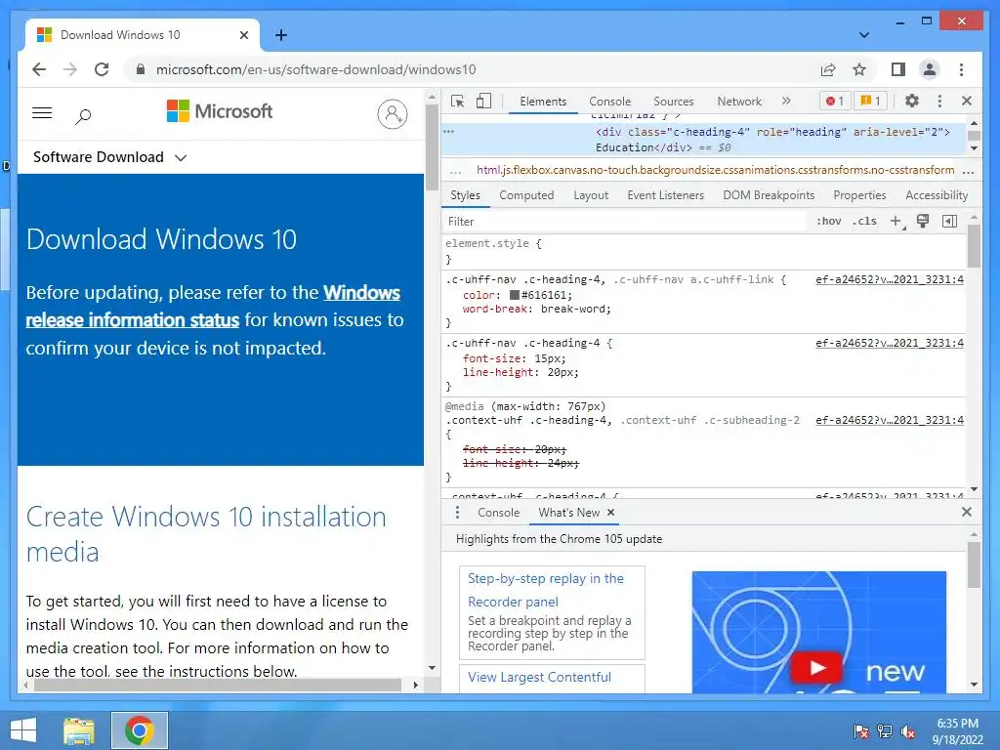The image size is (1000, 750).
Task: Switch to the Console tab in DevTools
Action: click(609, 102)
